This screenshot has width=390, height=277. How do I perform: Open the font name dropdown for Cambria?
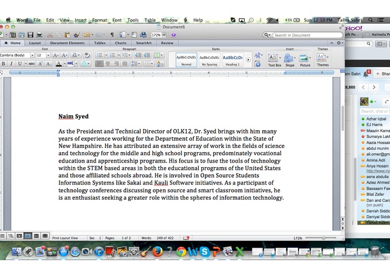[33, 55]
